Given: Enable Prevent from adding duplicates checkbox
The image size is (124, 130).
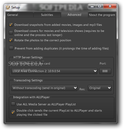Looking at the screenshot, I should (11, 48).
